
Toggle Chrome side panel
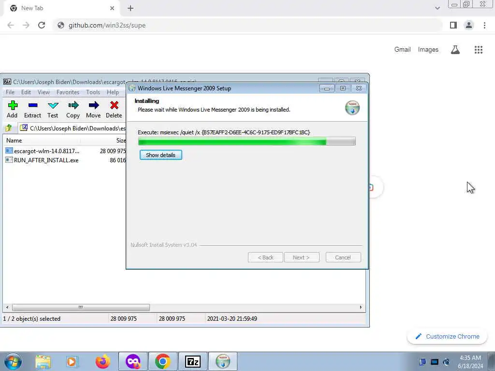click(453, 25)
